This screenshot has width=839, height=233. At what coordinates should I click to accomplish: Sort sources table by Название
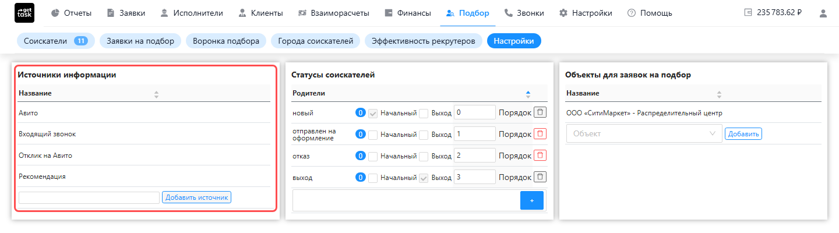pos(156,93)
